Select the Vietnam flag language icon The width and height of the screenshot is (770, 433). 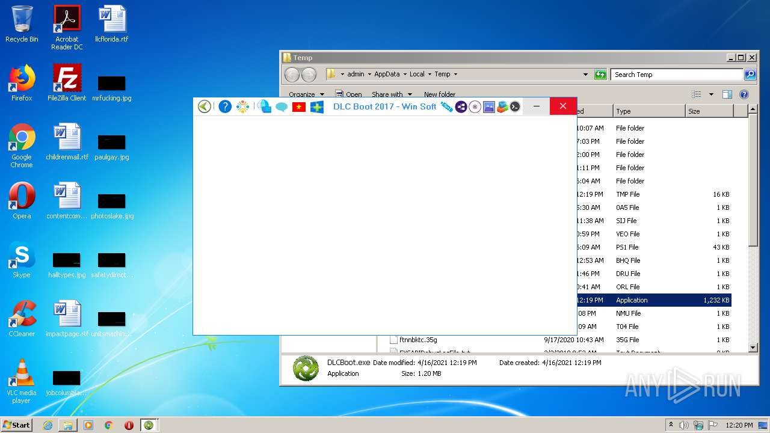tap(299, 107)
